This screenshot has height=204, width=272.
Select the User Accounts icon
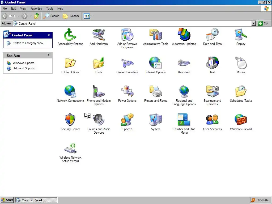pyautogui.click(x=212, y=120)
